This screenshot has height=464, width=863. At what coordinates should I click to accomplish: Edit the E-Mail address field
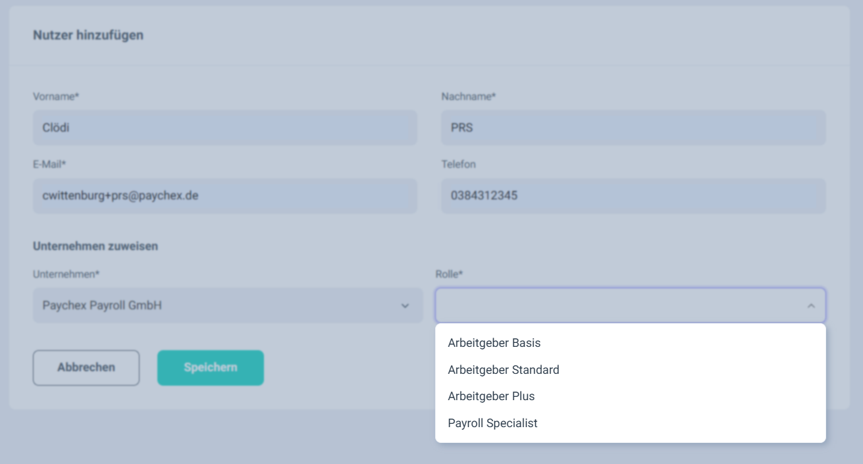coord(224,196)
